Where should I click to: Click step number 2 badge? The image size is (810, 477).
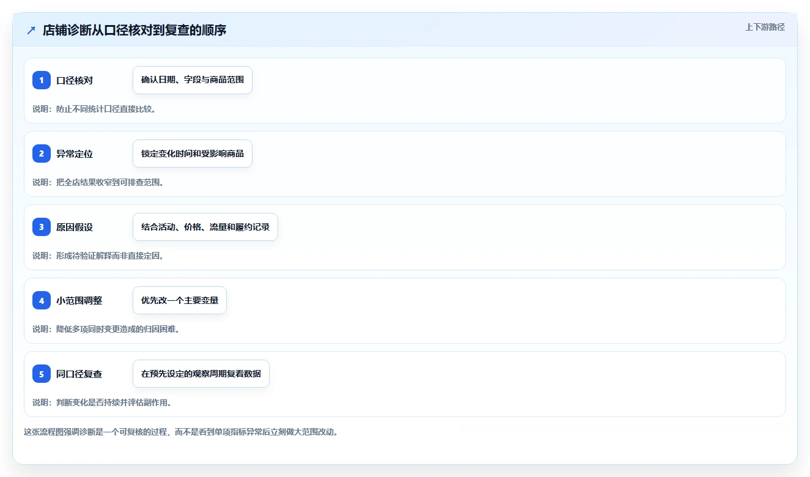coord(42,153)
